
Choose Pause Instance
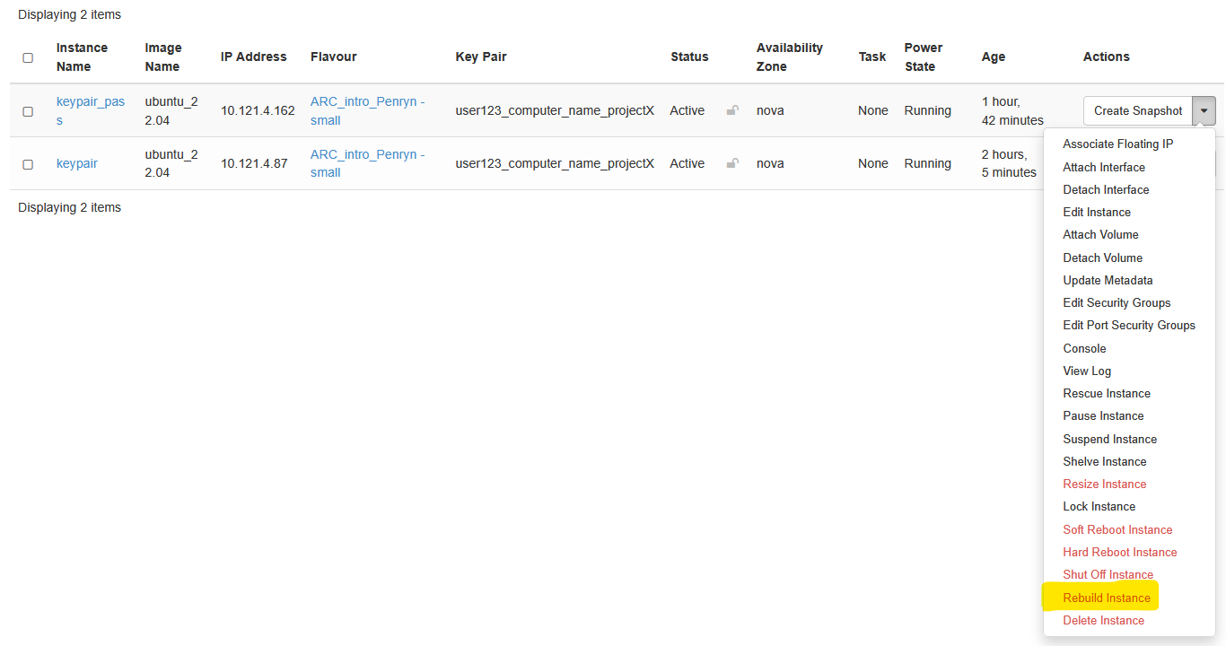[x=1103, y=415]
